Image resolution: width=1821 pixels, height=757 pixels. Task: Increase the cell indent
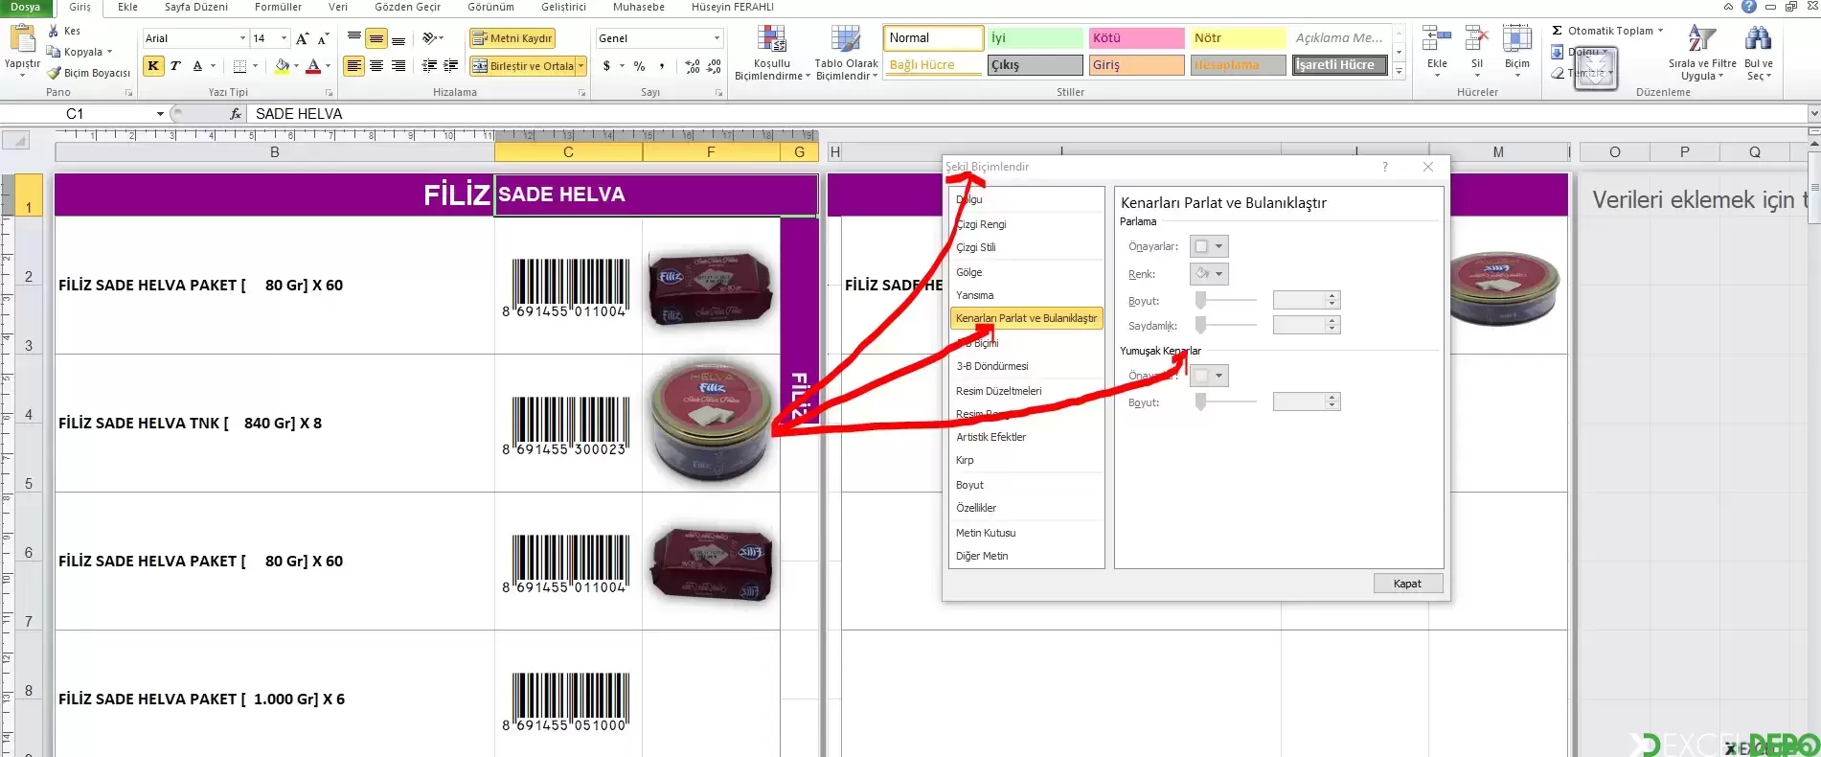coord(450,66)
